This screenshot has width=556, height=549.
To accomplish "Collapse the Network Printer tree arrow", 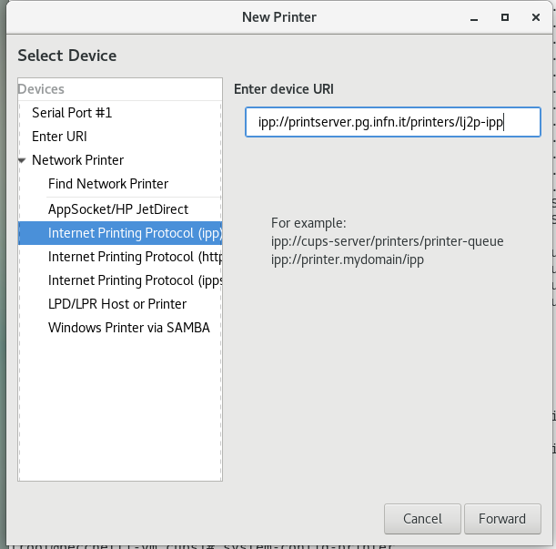I will (x=22, y=160).
